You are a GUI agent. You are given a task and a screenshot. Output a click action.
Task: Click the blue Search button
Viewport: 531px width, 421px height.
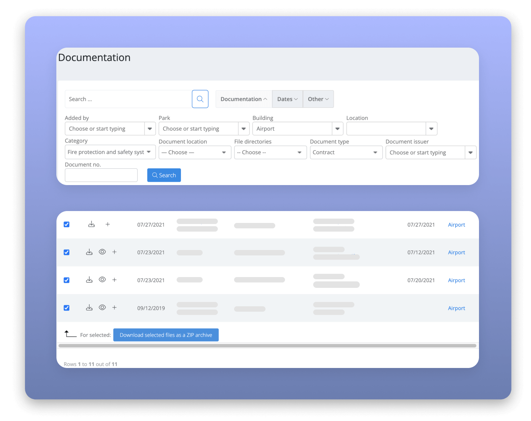tap(164, 175)
